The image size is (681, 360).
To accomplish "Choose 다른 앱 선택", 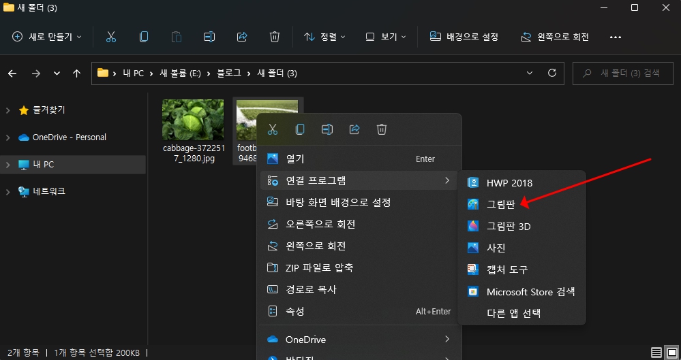I will [x=521, y=313].
